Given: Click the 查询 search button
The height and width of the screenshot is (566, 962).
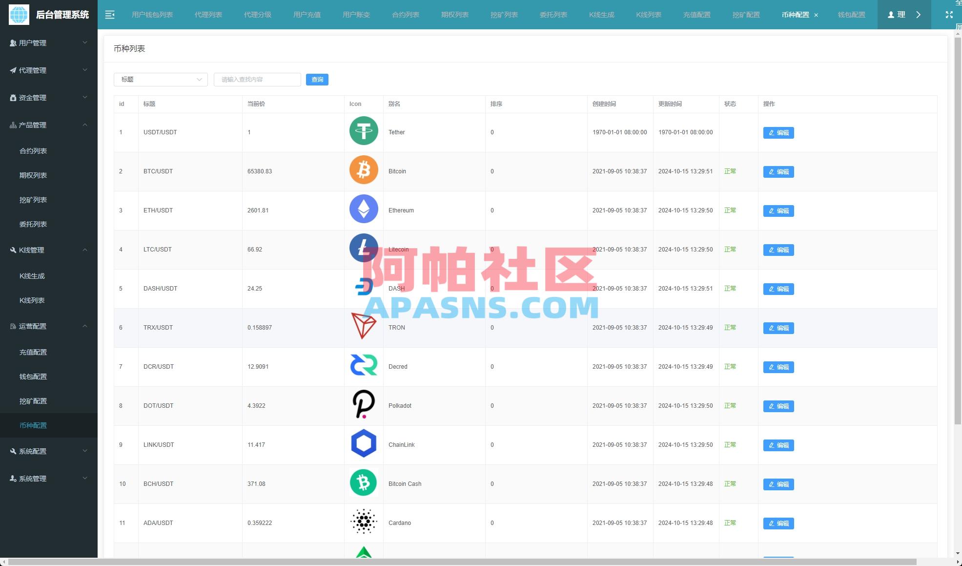Looking at the screenshot, I should pos(317,79).
